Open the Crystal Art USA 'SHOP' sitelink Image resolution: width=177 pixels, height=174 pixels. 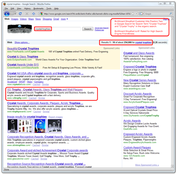[22, 82]
